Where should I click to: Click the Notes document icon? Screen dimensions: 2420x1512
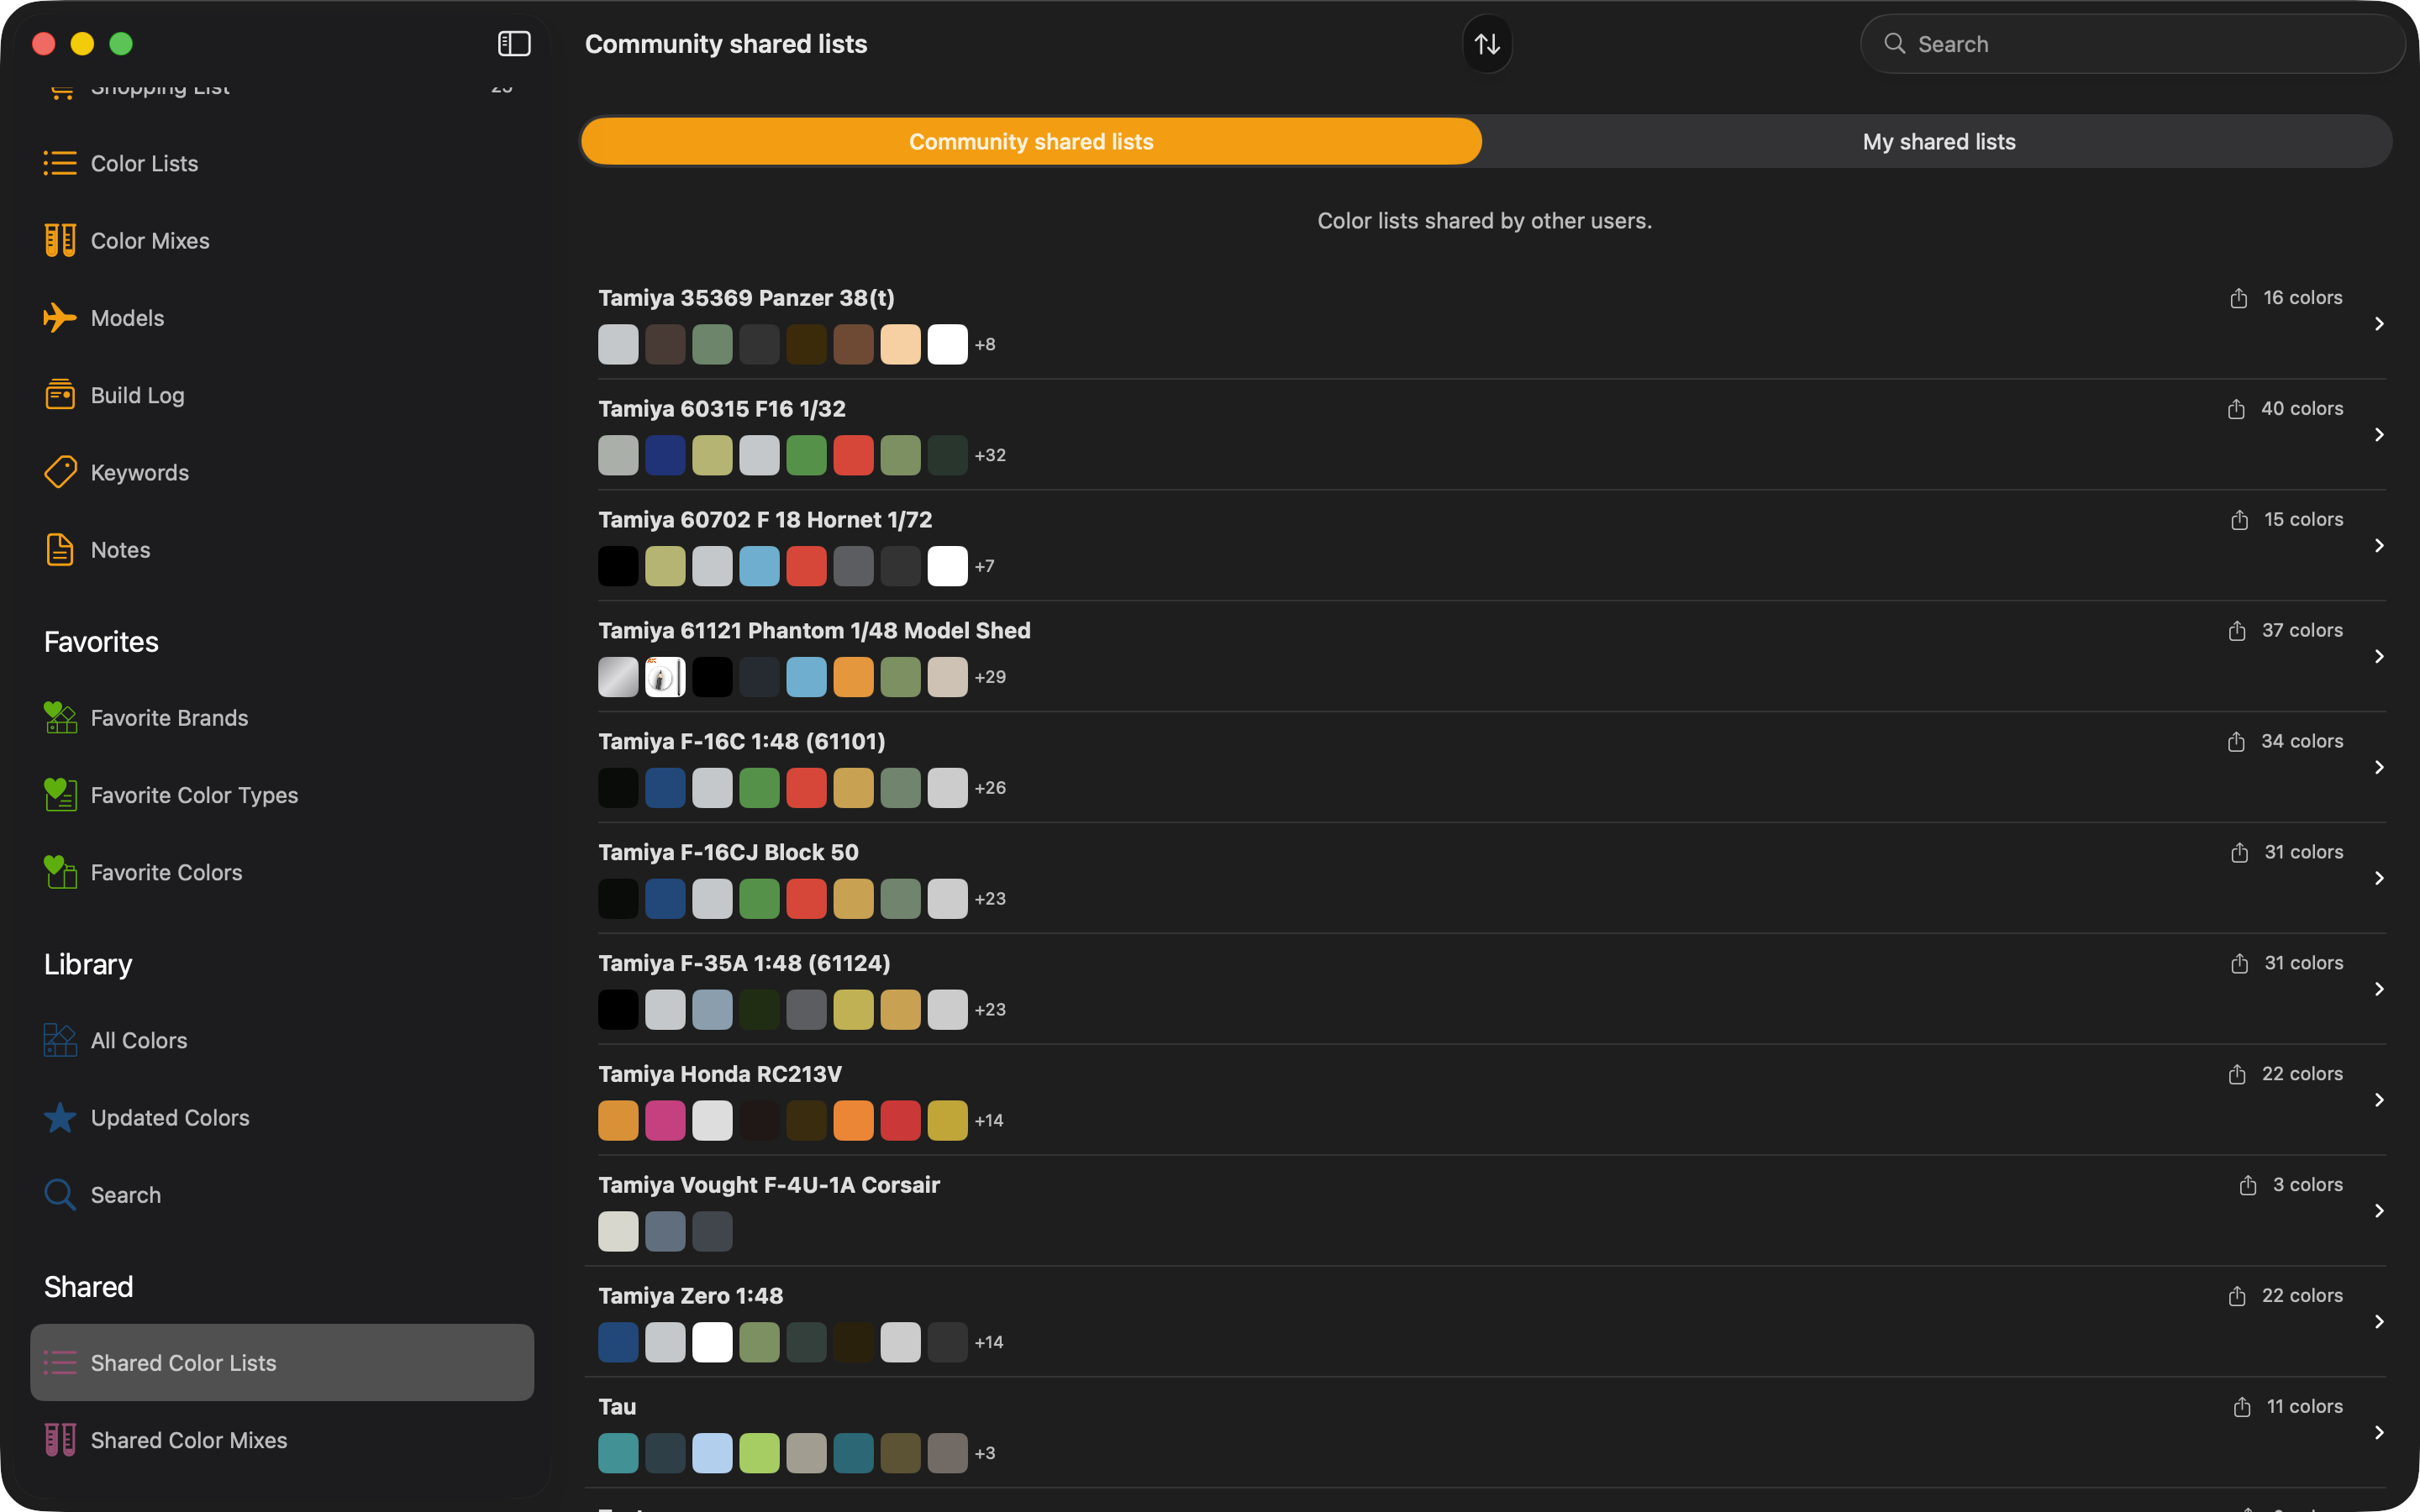(x=60, y=550)
